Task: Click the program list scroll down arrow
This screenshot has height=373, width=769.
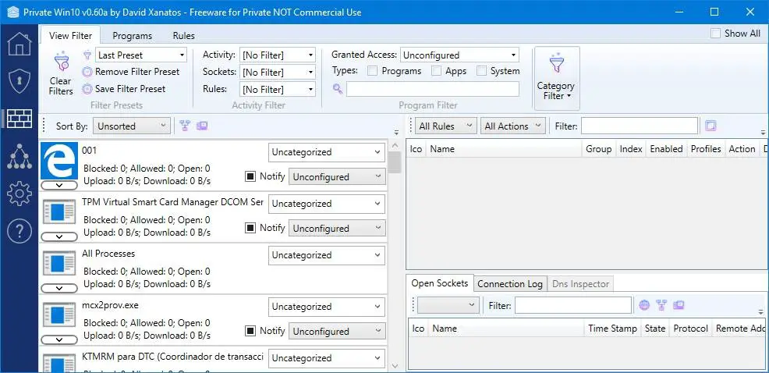Action: pyautogui.click(x=395, y=365)
